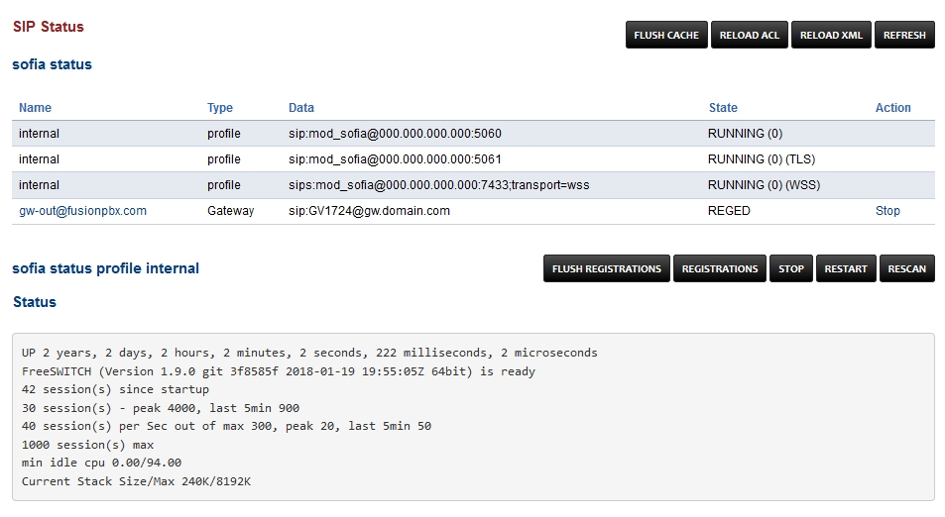Select the internal profile row on port 5060
The height and width of the screenshot is (517, 945).
[x=395, y=134]
